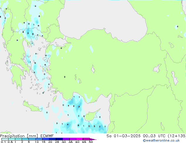Click the '20' legend scale label

tap(50, 142)
